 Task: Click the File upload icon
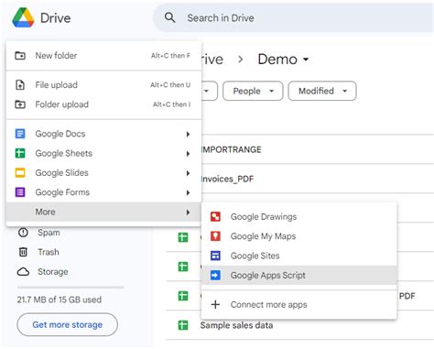click(x=20, y=85)
